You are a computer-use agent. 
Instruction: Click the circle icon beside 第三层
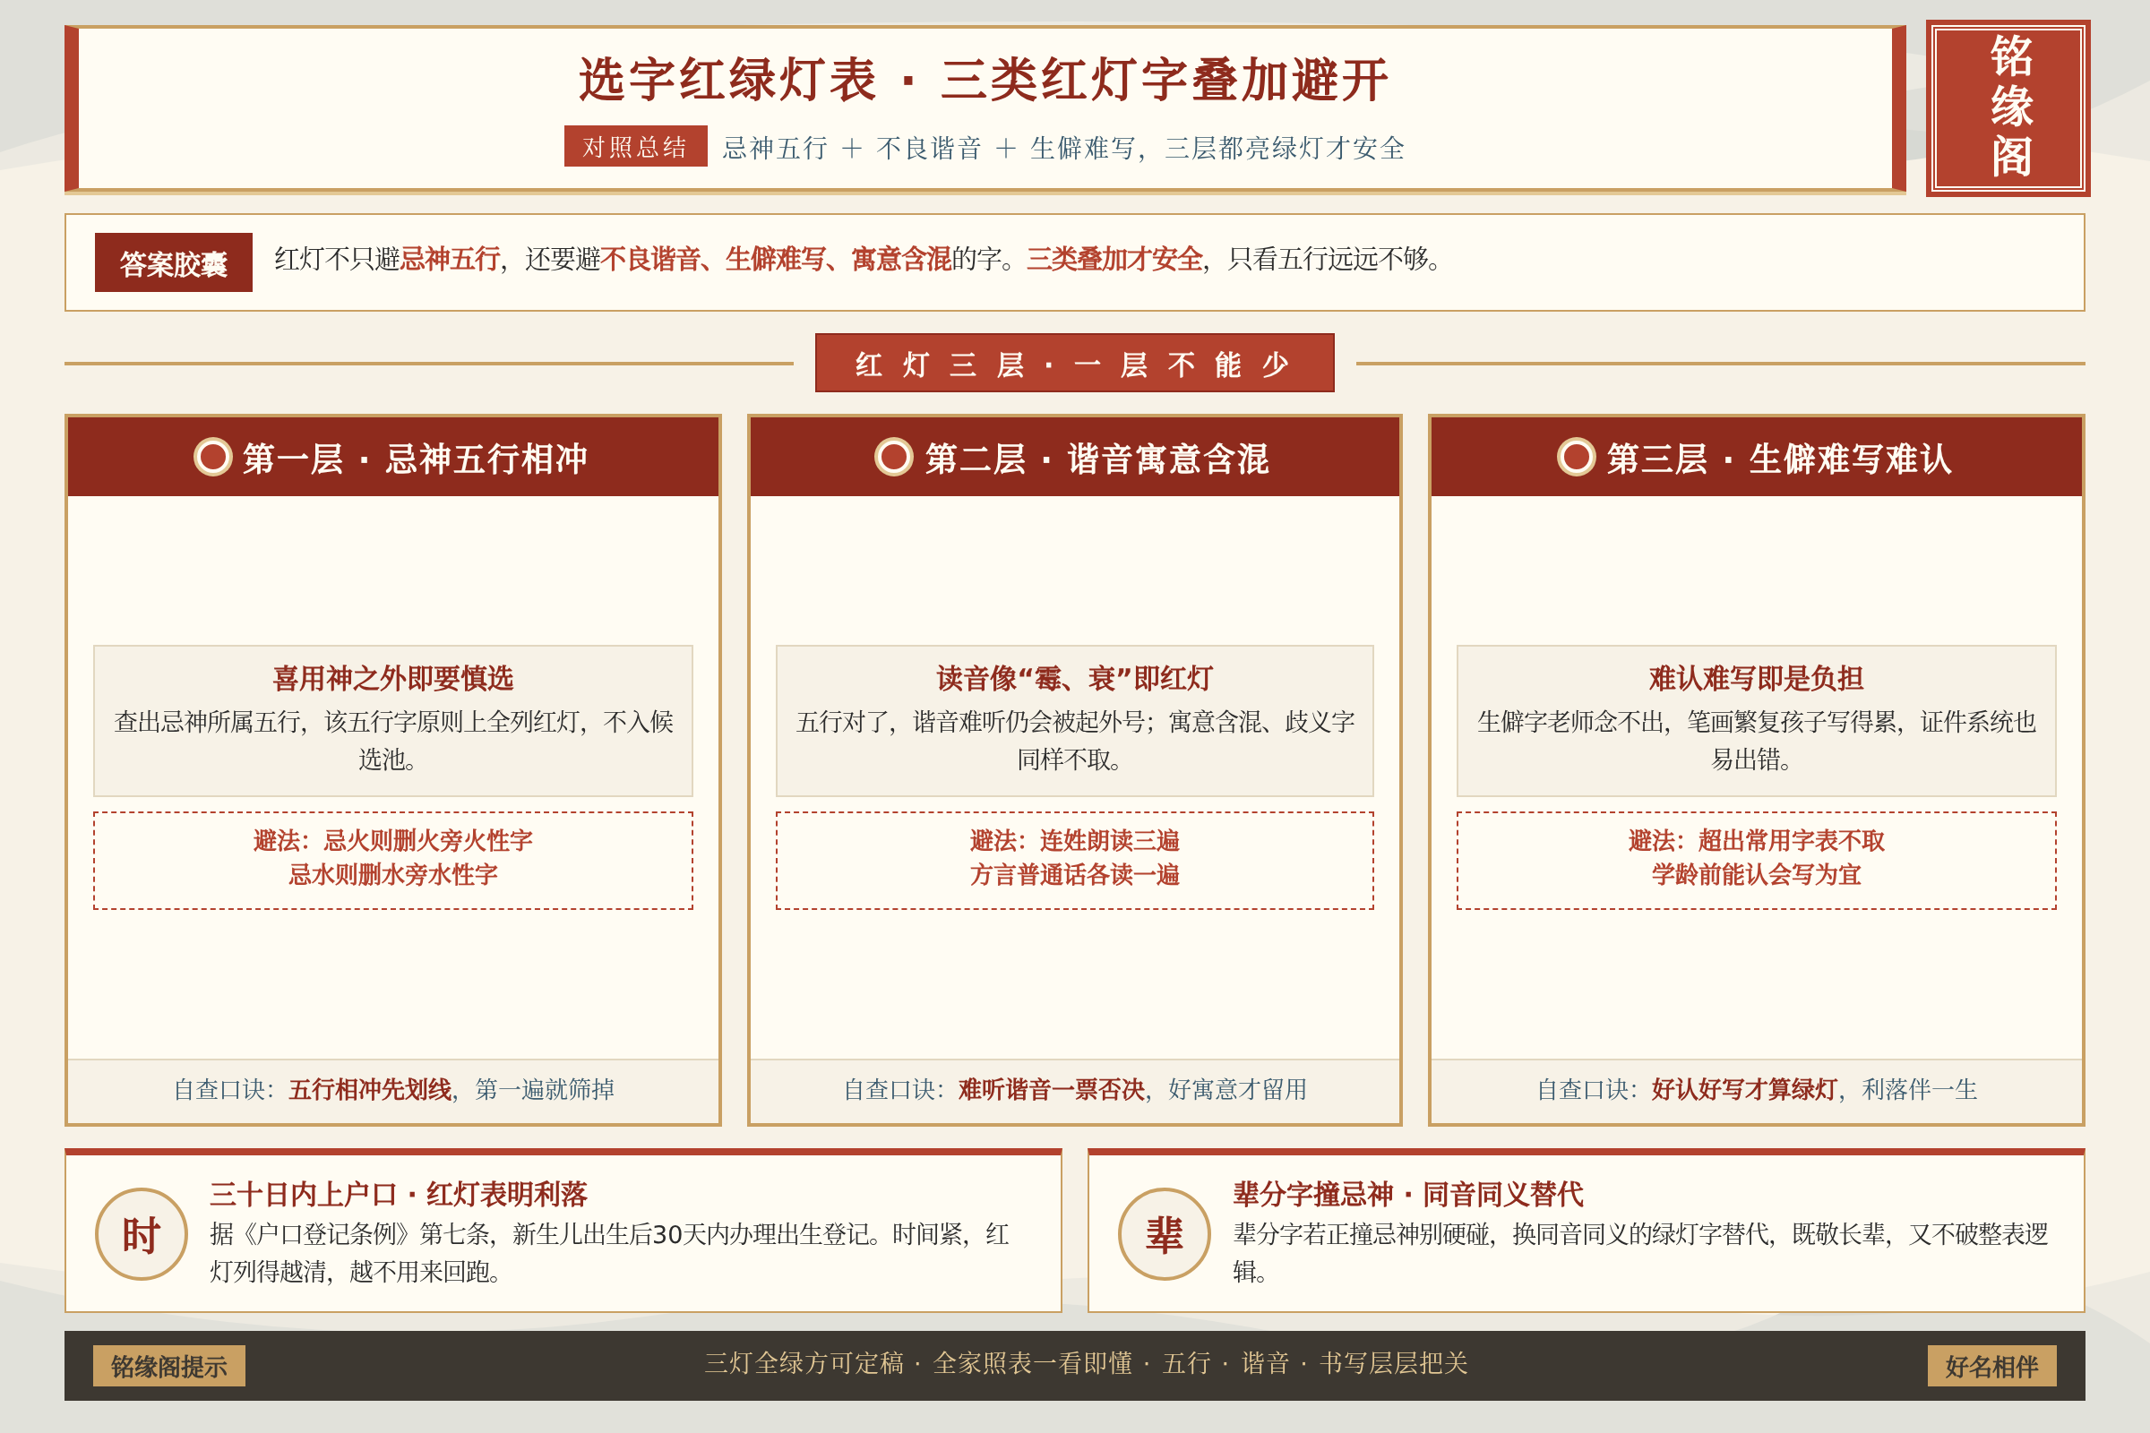click(1576, 457)
